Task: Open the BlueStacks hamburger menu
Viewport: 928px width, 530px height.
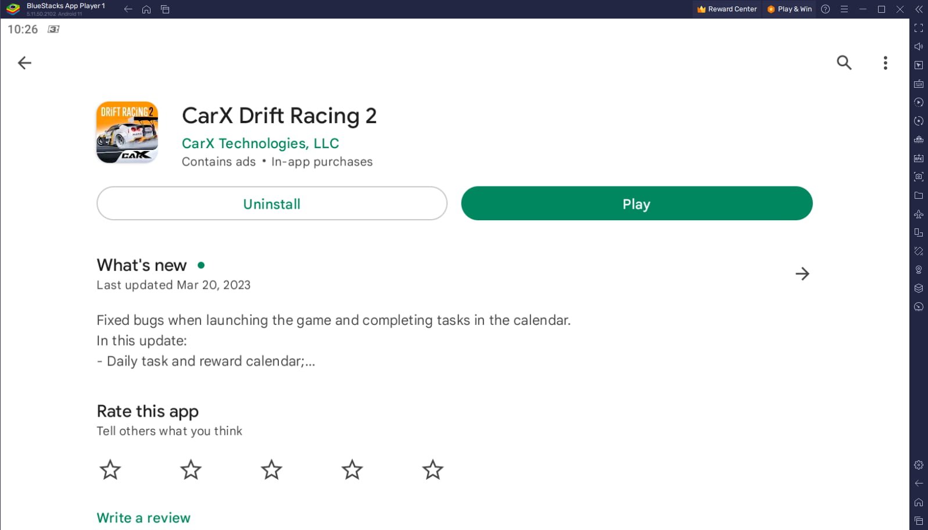Action: [x=844, y=9]
